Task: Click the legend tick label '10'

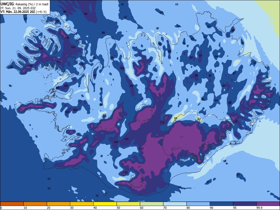Action: 25,208
